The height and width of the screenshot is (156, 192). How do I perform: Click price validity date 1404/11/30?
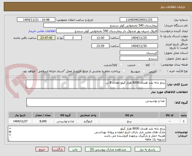tap(139, 46)
